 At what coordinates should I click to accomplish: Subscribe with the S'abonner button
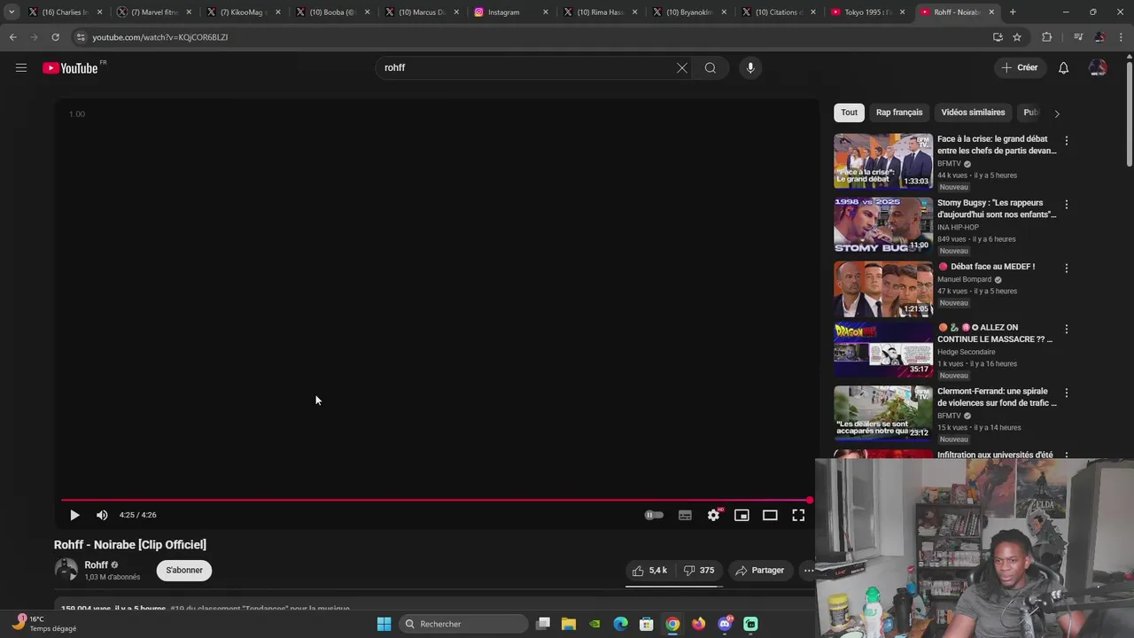click(x=184, y=570)
